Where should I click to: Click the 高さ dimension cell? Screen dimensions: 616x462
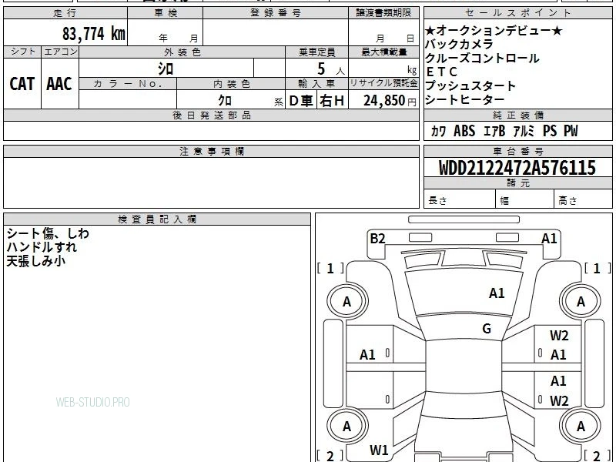pos(583,199)
